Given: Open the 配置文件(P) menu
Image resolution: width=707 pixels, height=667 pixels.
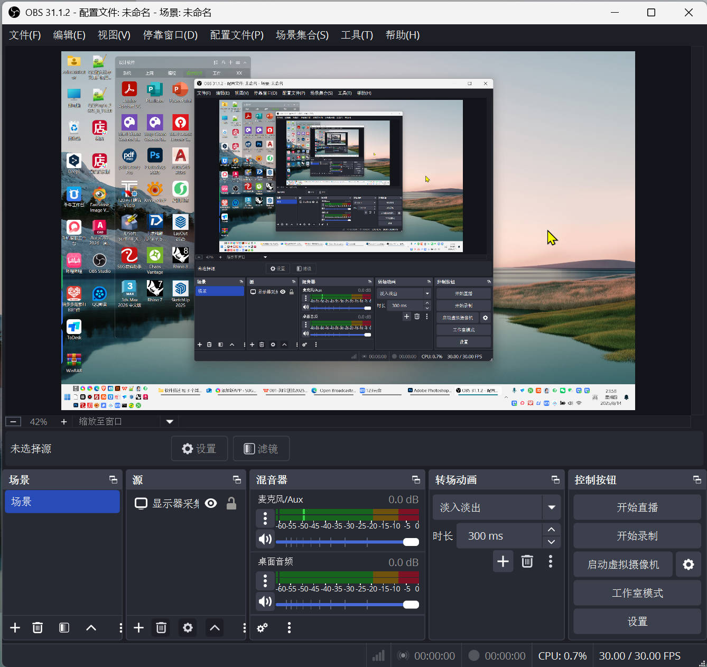Looking at the screenshot, I should pyautogui.click(x=237, y=35).
